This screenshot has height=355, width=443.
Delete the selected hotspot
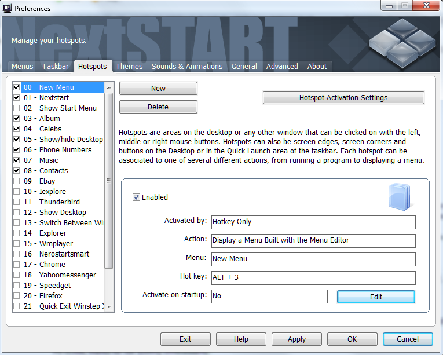[x=158, y=107]
